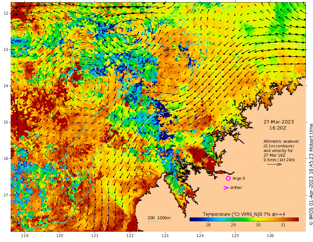Click latitude axis label -14
313x242 pixels.
coord(5,86)
